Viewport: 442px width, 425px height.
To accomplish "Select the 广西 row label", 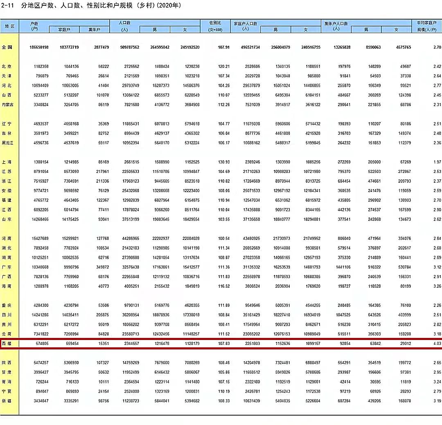I will click(7, 277).
